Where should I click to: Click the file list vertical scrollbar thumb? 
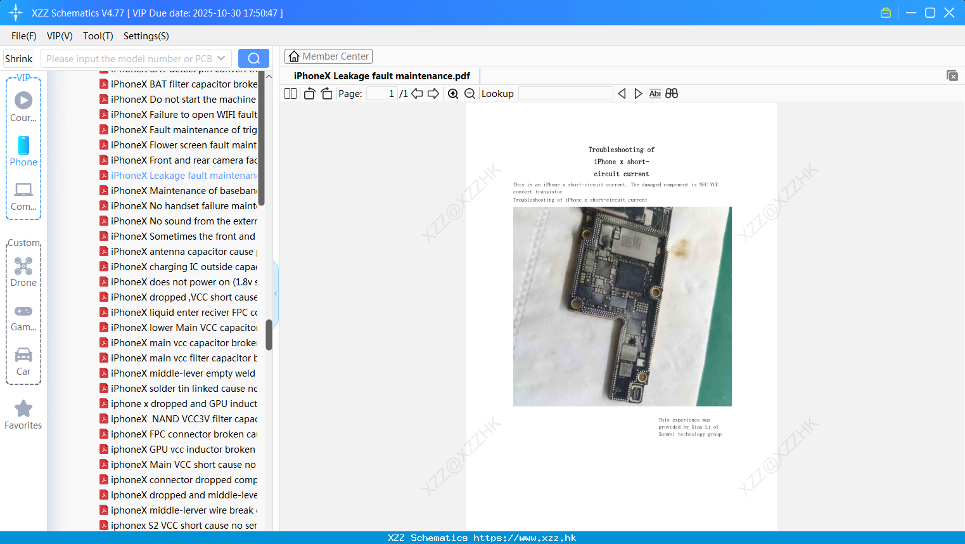pyautogui.click(x=269, y=335)
